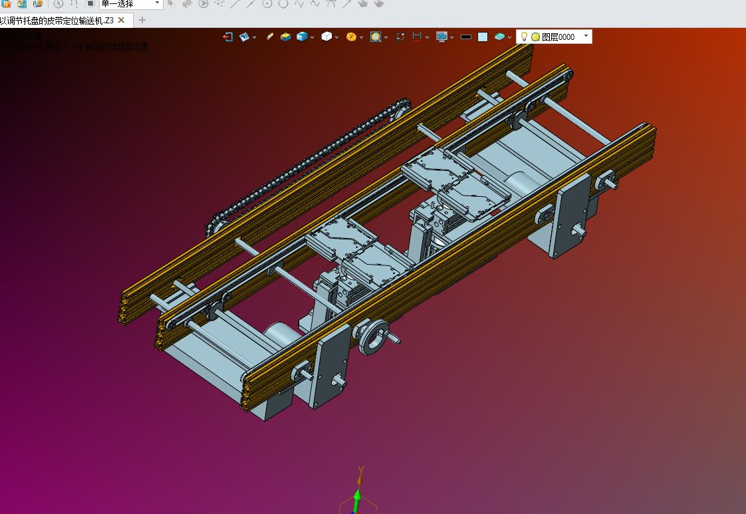Select the roller chain on the model
Image resolution: width=746 pixels, height=514 pixels.
point(307,167)
